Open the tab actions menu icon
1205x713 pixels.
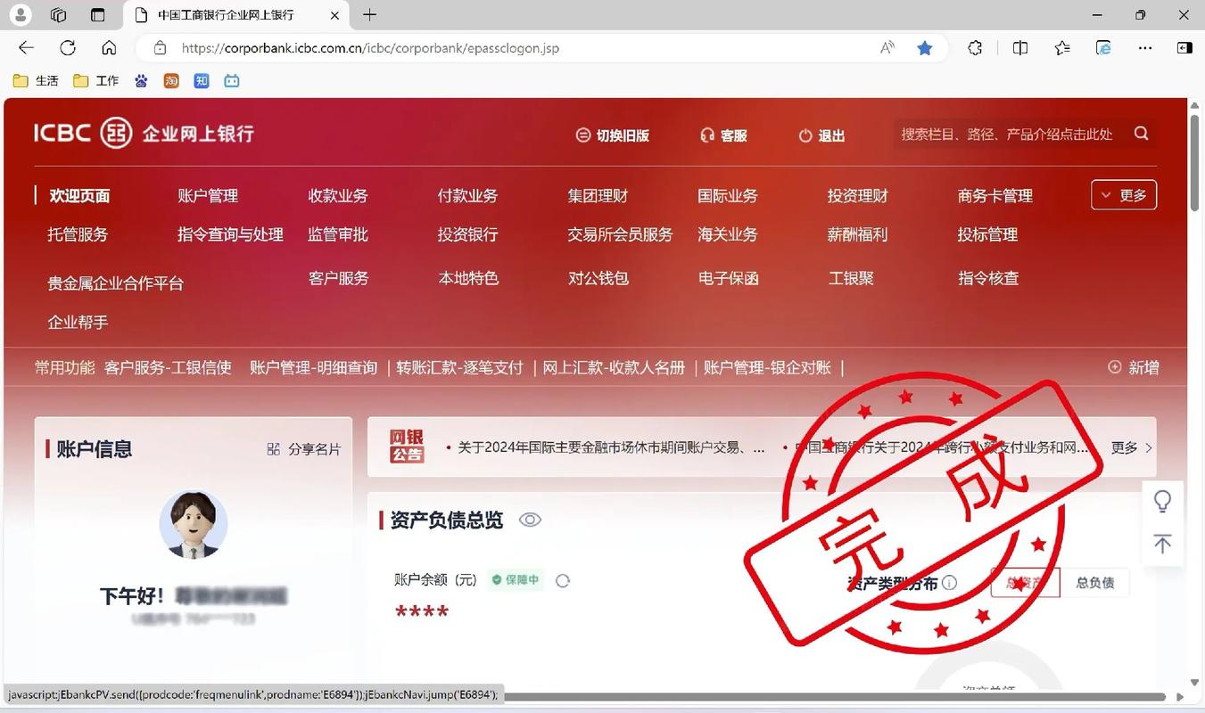(x=98, y=14)
